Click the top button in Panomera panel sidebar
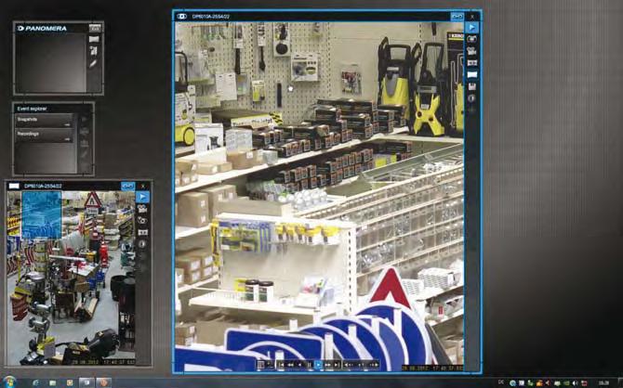This screenshot has height=388, width=623. click(x=95, y=28)
